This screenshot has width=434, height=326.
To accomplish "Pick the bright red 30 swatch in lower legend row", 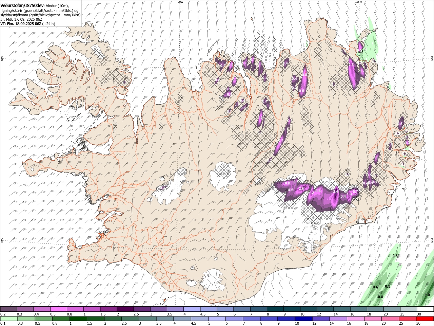I will (425, 319).
